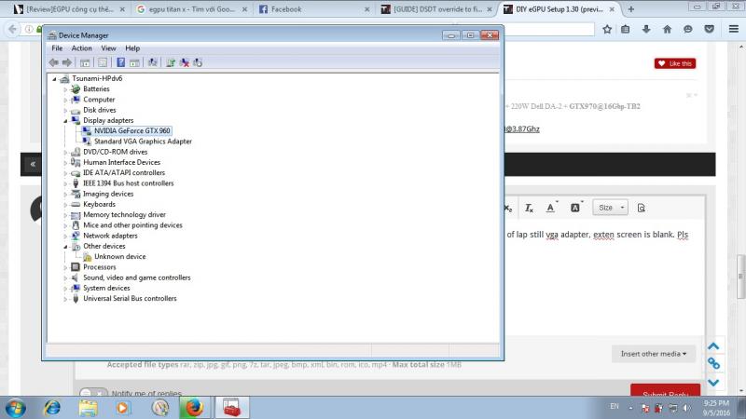Collapse the Other devices category

point(65,247)
